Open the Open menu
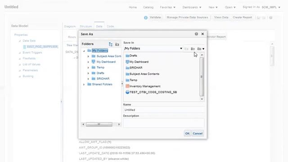This screenshot has width=288, height=162. coord(230,7)
